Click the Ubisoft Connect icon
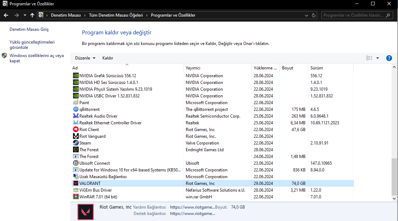The width and height of the screenshot is (398, 221). [75, 163]
